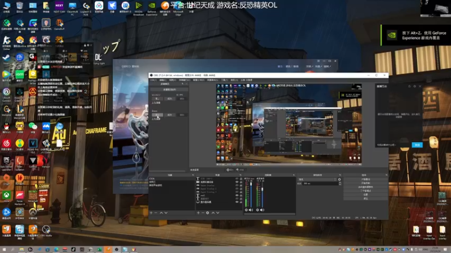The height and width of the screenshot is (253, 451).
Task: Open the VEGAS Pro desktop shortcut
Action: pos(33,145)
